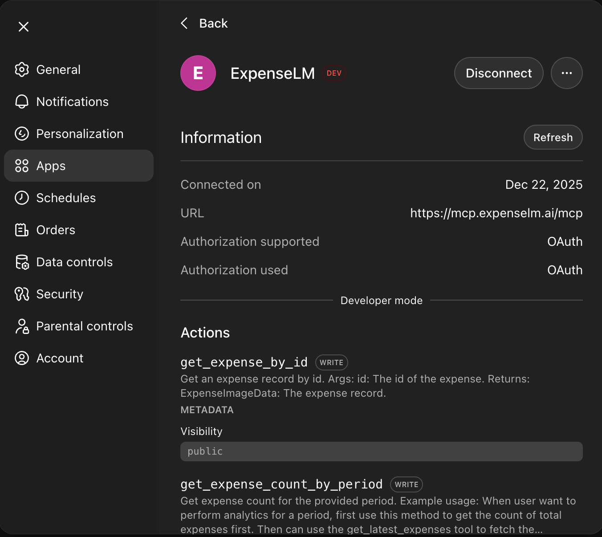The image size is (602, 537).
Task: Click the Disconnect button
Action: click(x=499, y=73)
